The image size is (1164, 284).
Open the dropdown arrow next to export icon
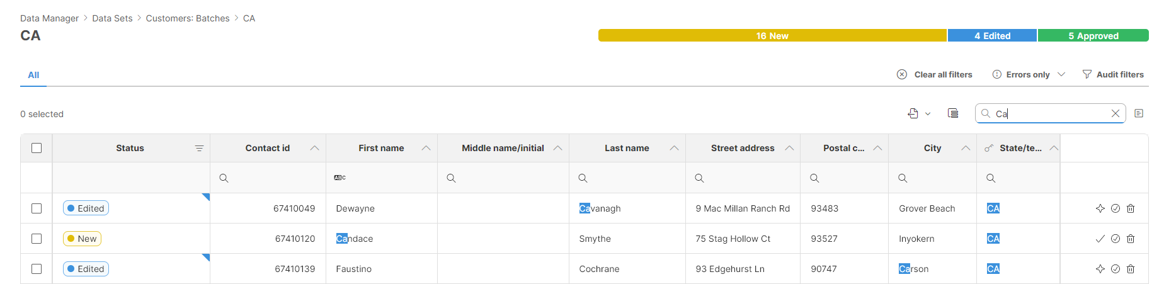(x=928, y=114)
